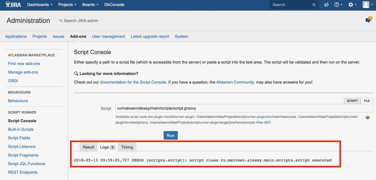Click the DEBUG log output line
This screenshot has height=180, width=376.
pos(203,160)
